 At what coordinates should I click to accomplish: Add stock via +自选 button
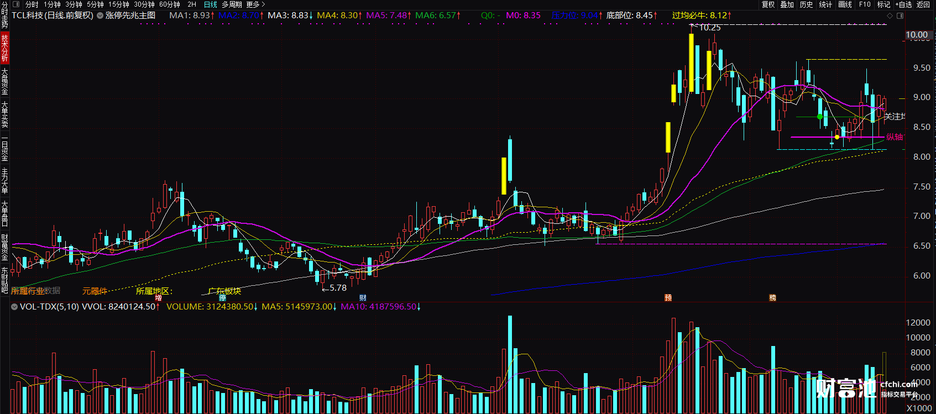903,4
